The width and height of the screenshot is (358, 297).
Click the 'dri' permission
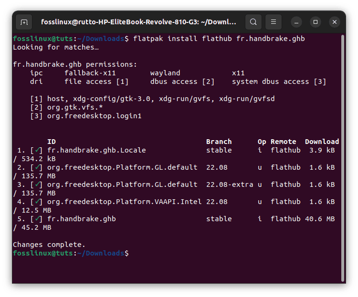pyautogui.click(x=36, y=82)
